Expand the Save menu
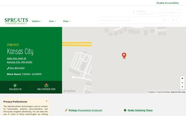186x116 pixels. click(52, 21)
